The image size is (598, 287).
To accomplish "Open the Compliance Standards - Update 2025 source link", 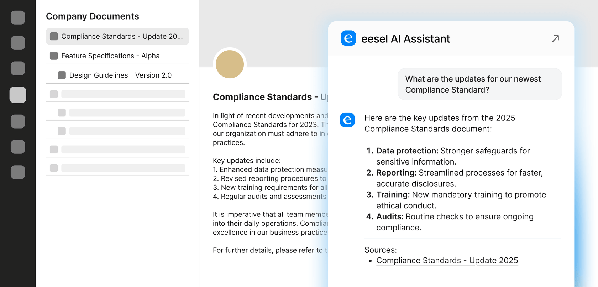I will [x=447, y=261].
